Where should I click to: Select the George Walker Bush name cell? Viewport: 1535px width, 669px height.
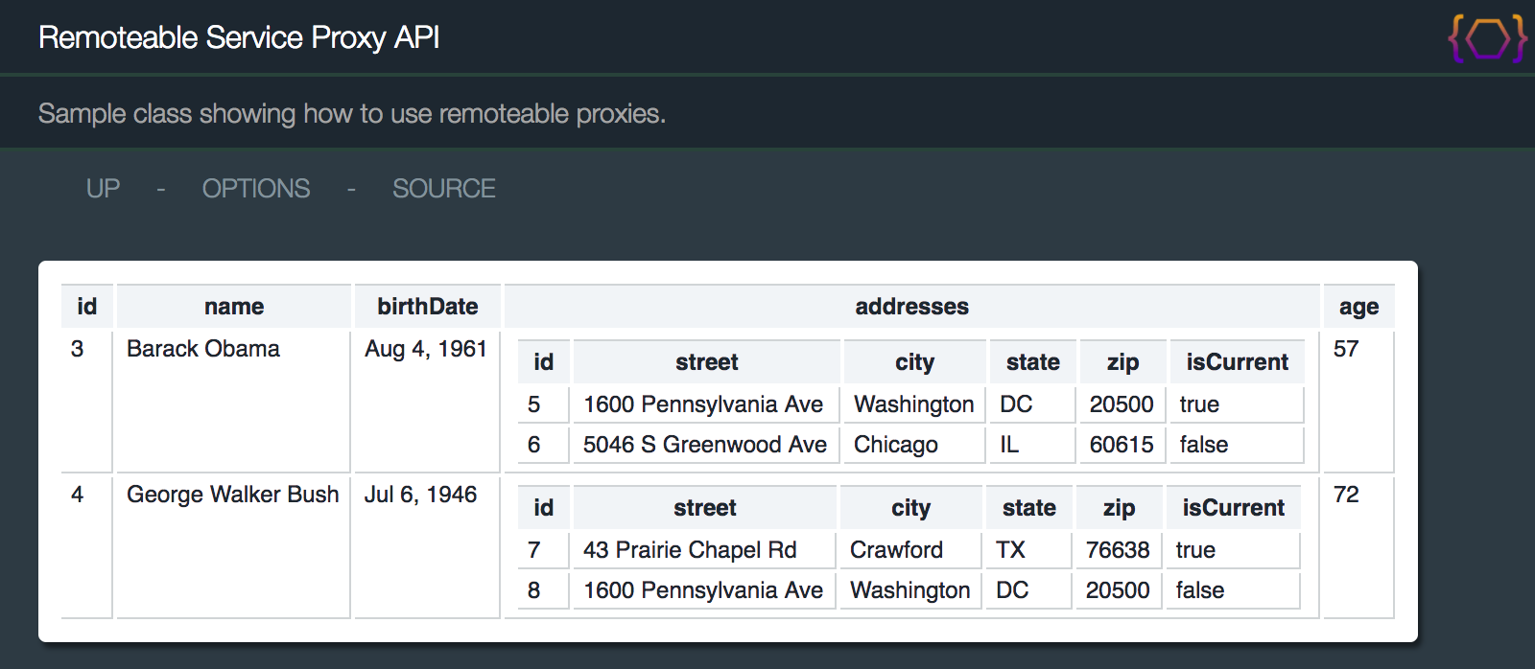[233, 495]
